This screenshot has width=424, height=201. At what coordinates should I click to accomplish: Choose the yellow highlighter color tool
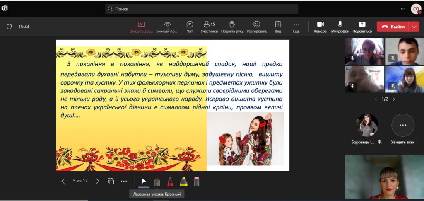[x=183, y=182]
